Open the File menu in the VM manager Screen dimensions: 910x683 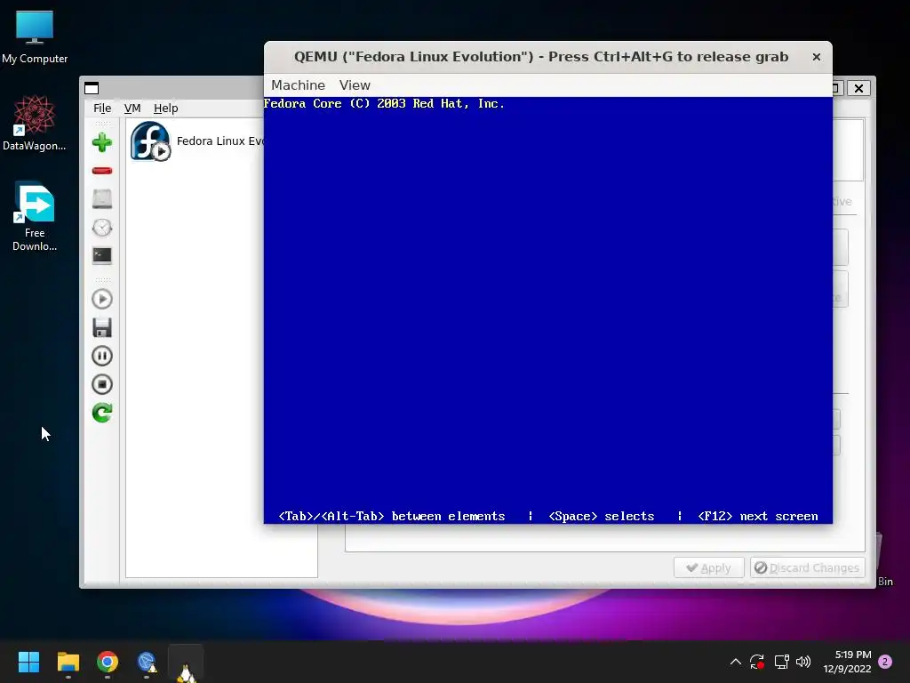click(x=102, y=108)
